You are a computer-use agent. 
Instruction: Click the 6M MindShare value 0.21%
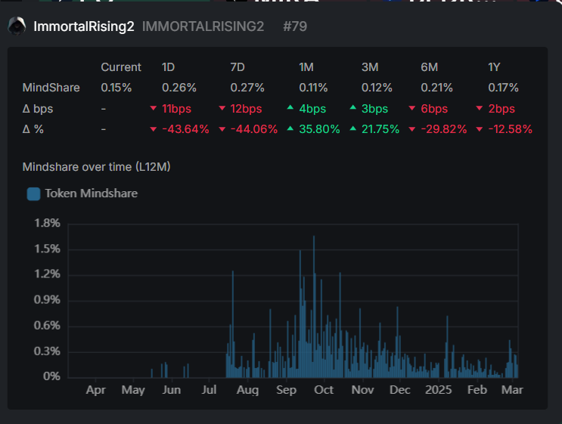(x=436, y=88)
